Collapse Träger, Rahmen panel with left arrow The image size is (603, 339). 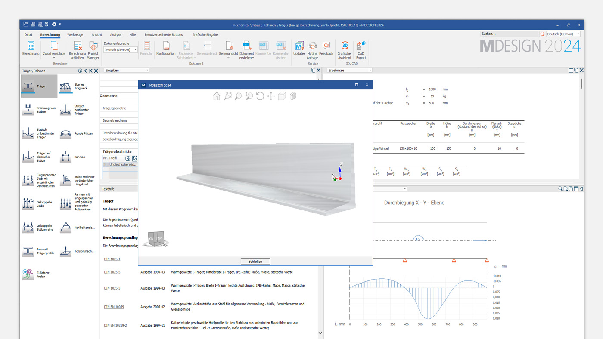click(x=85, y=71)
